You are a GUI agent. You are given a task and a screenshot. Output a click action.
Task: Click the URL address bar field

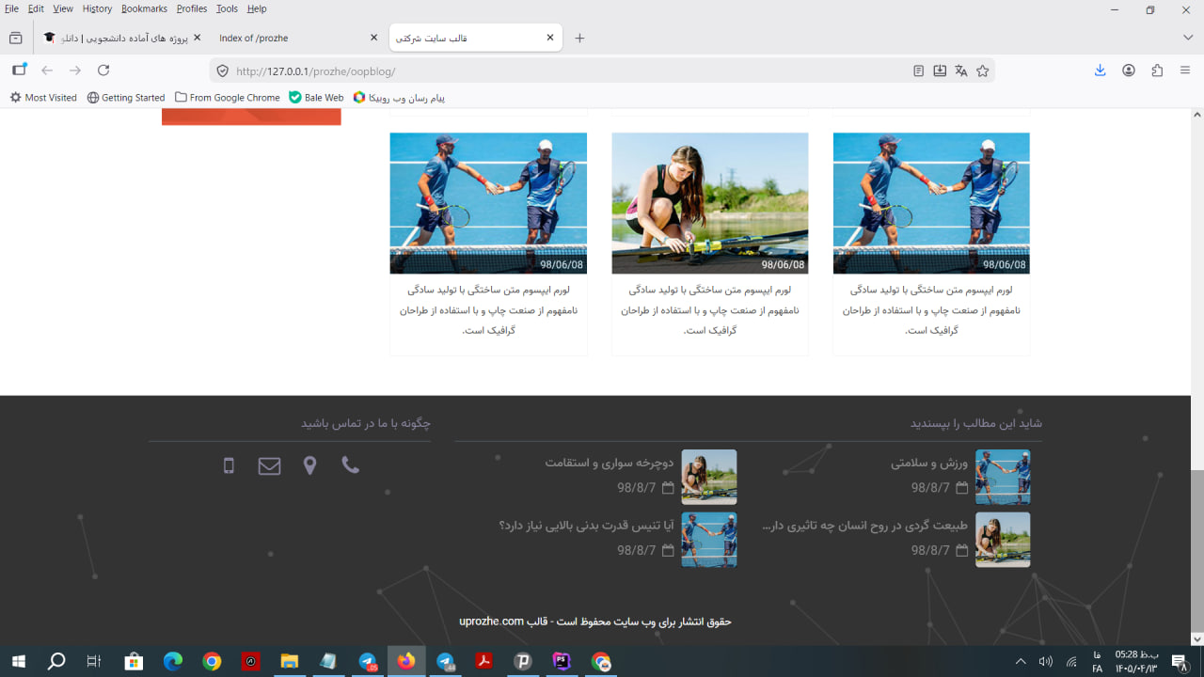click(564, 71)
